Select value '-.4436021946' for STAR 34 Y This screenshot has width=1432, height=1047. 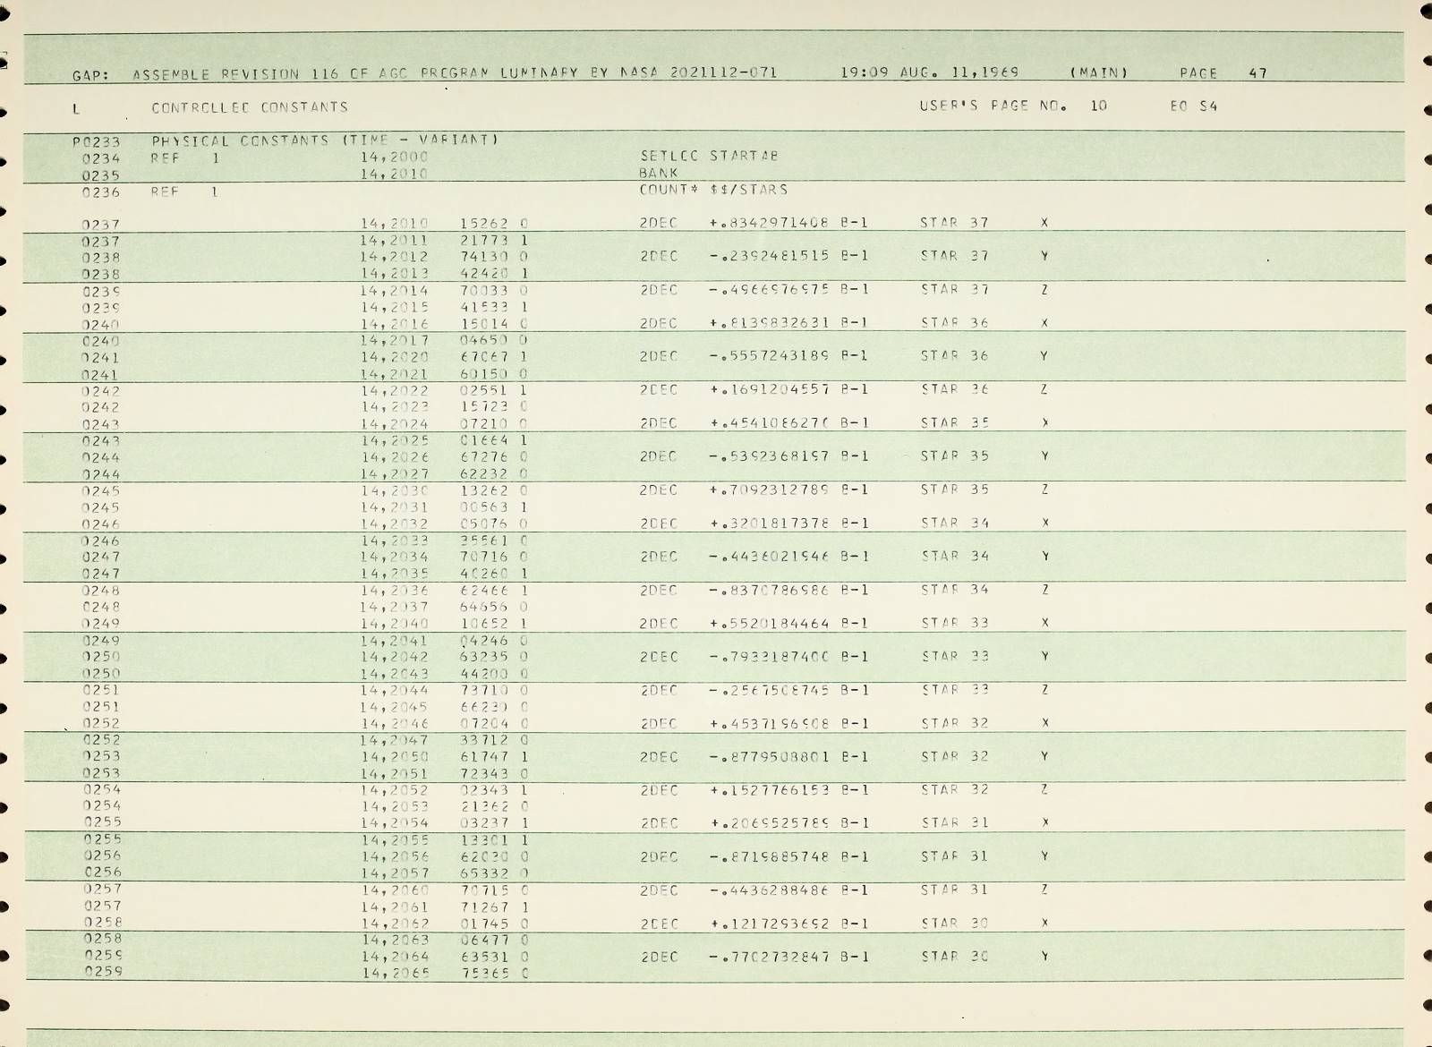(770, 557)
